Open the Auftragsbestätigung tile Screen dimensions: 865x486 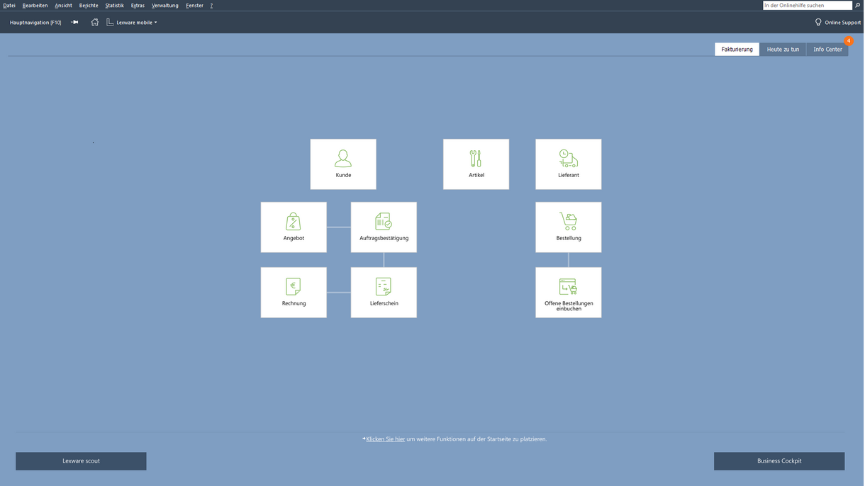click(x=384, y=227)
